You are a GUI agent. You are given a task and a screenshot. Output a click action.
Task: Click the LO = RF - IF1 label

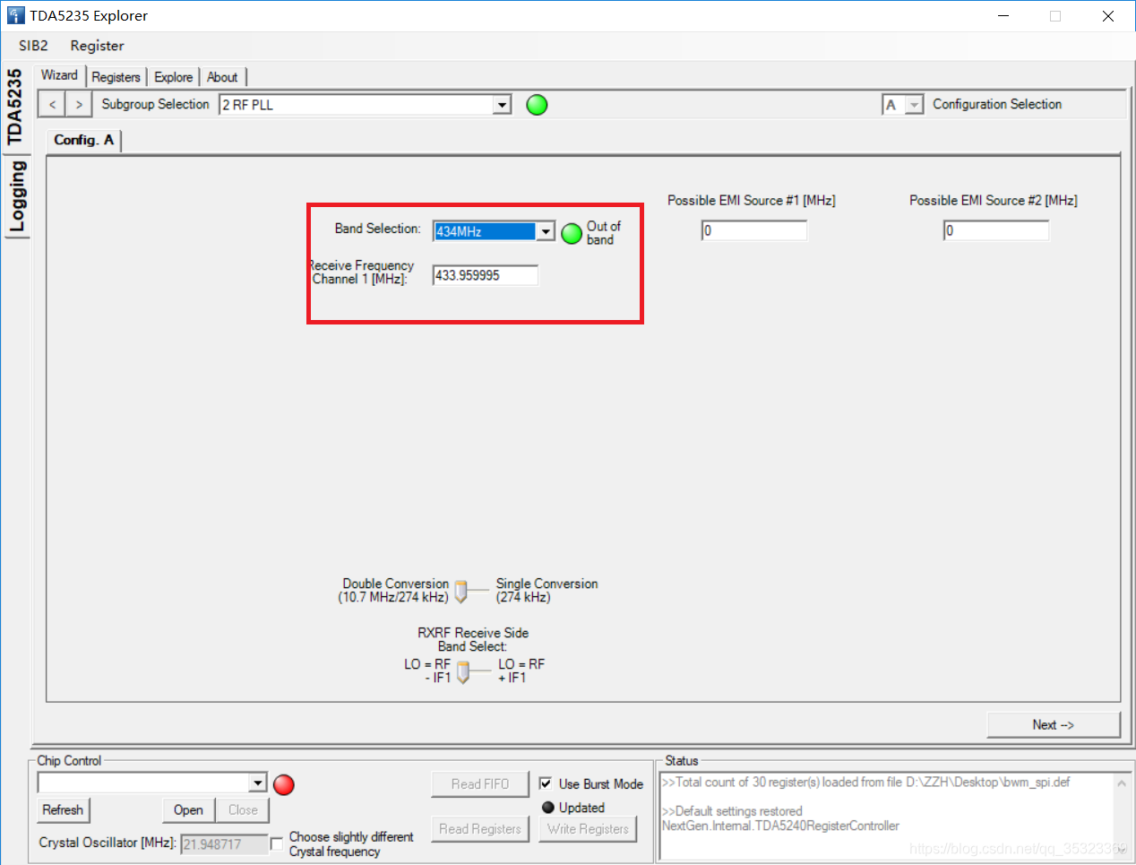click(428, 670)
